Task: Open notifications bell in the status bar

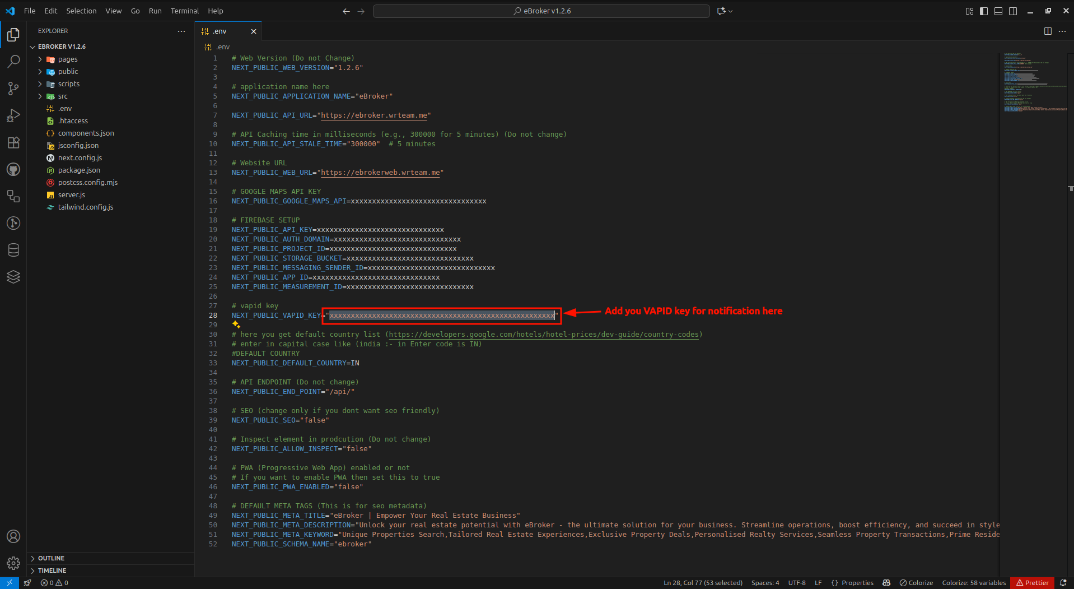Action: point(1063,583)
